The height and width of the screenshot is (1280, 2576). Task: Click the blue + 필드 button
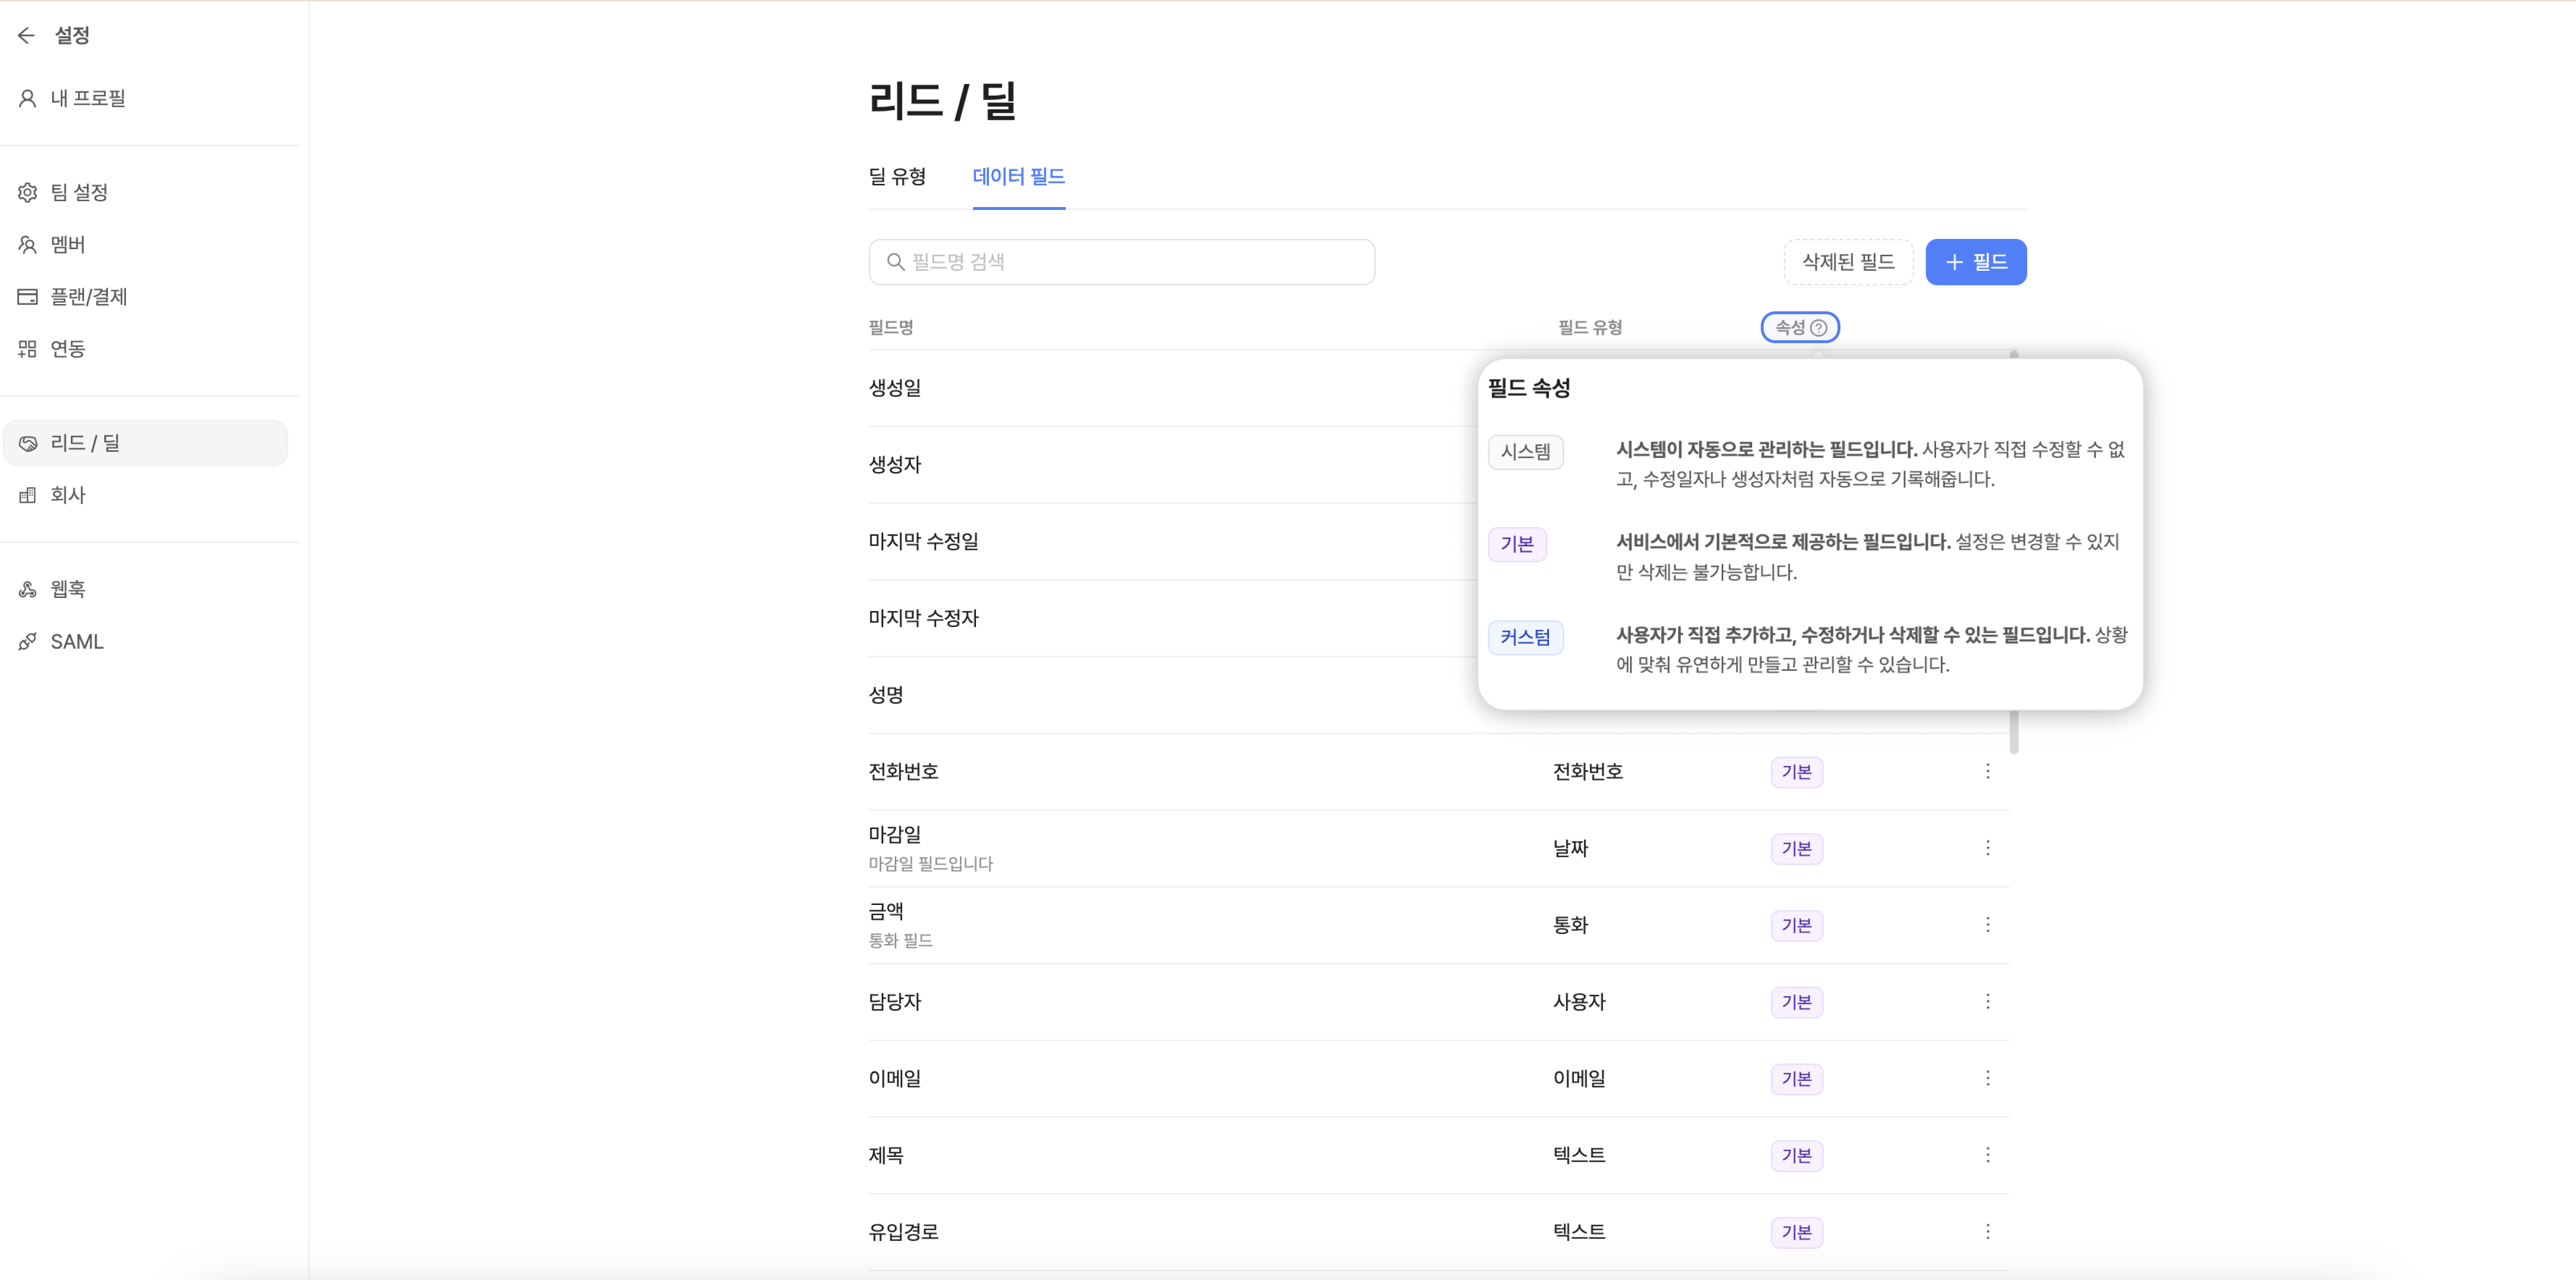point(1975,262)
